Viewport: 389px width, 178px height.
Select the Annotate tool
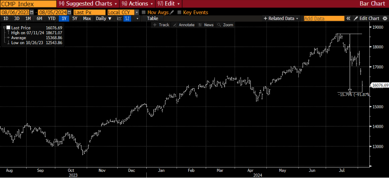[x=184, y=25]
